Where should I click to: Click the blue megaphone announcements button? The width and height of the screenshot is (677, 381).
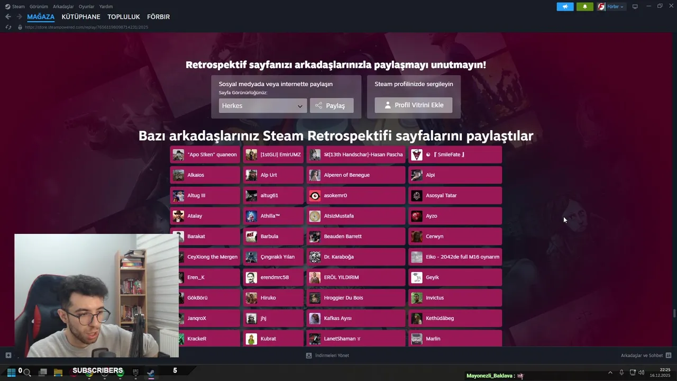[x=565, y=6]
